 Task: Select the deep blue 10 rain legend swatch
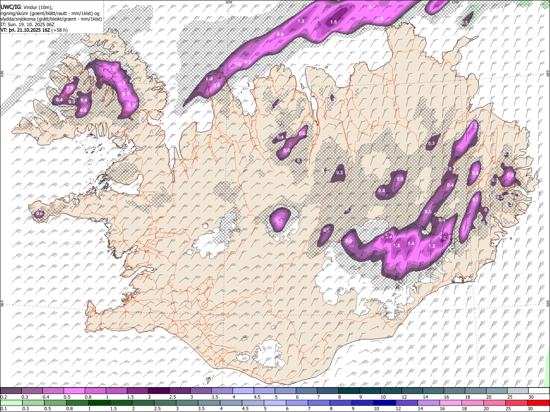(x=385, y=403)
